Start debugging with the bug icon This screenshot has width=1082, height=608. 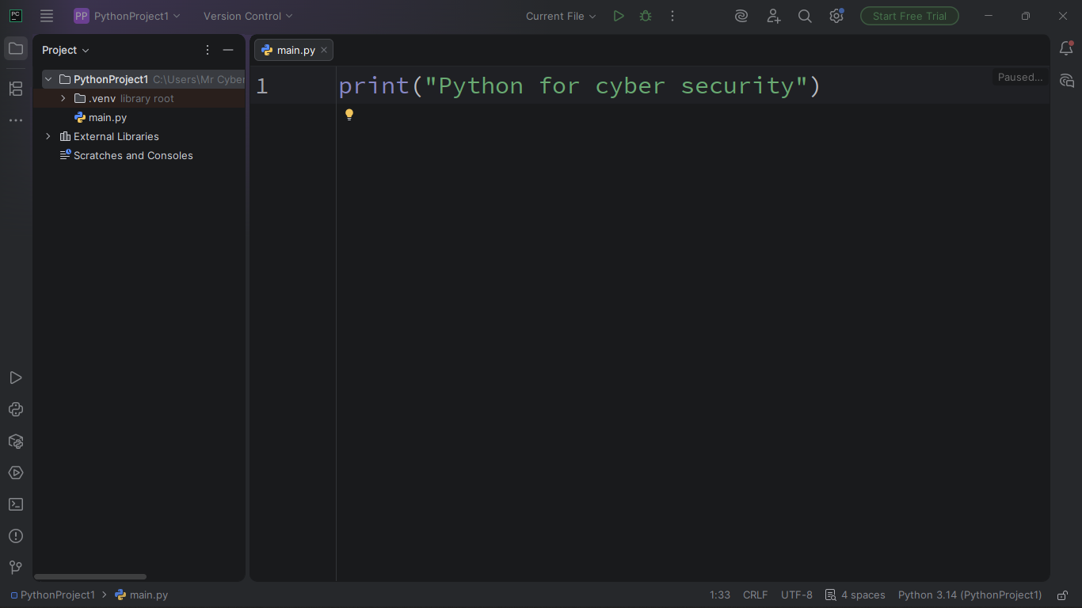pyautogui.click(x=646, y=16)
